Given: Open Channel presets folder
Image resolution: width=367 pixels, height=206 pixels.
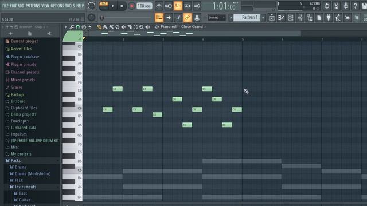Looking at the screenshot, I should click(25, 72).
